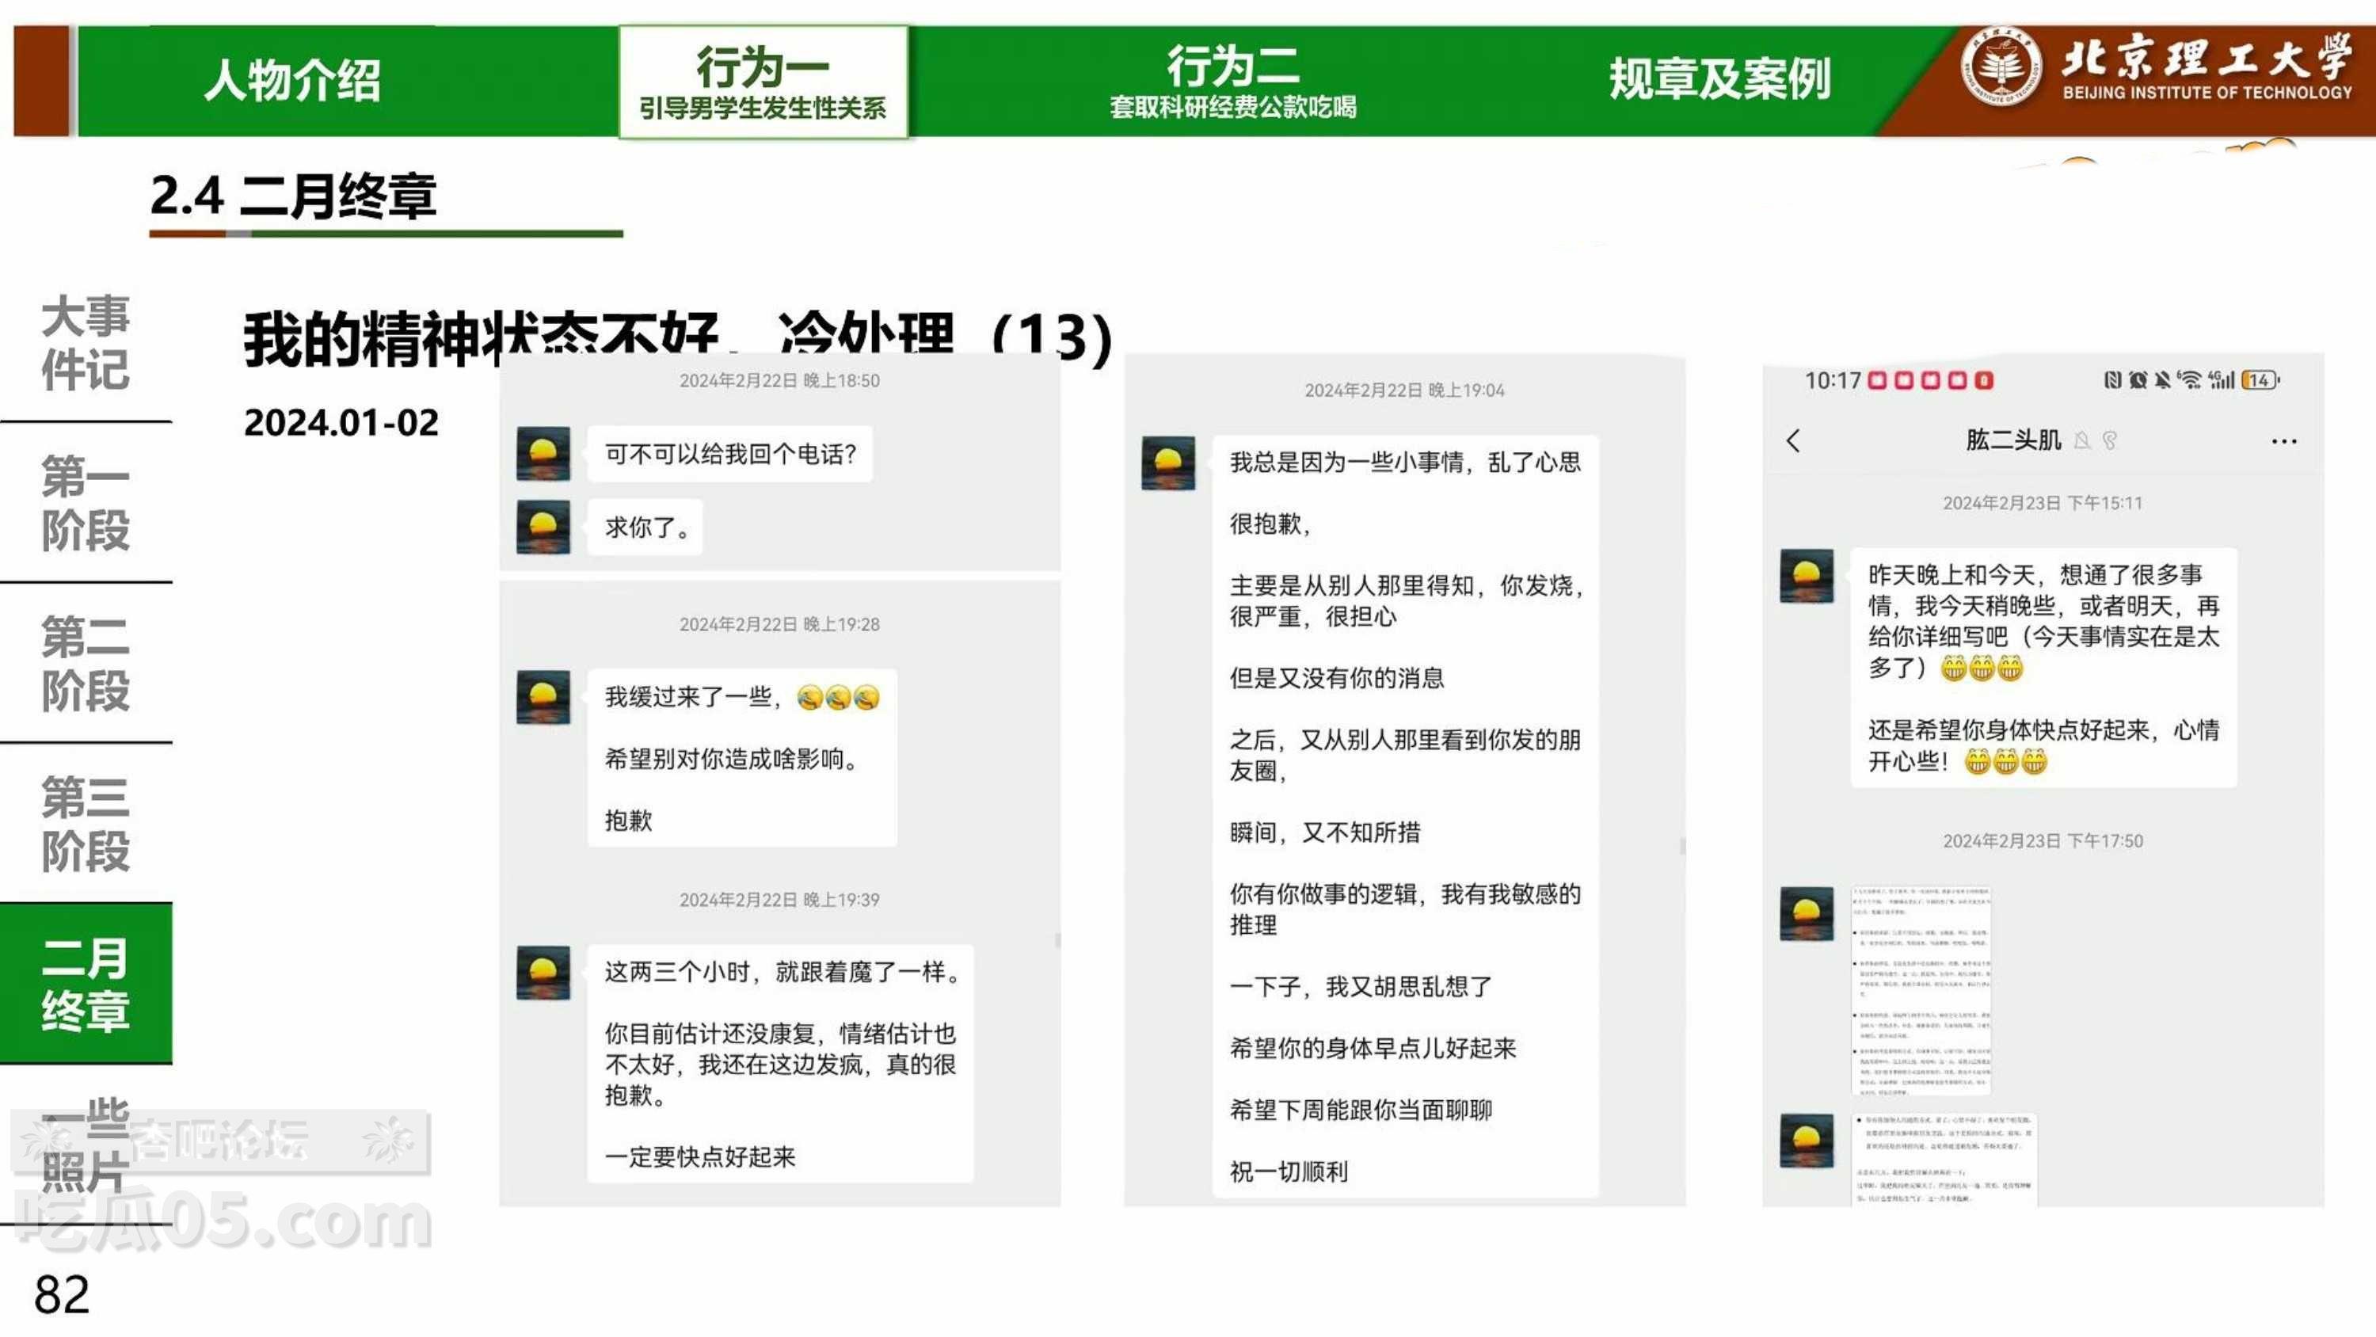The image size is (2376, 1337).
Task: Click the WiFi icon in phone status bar
Action: [2190, 380]
